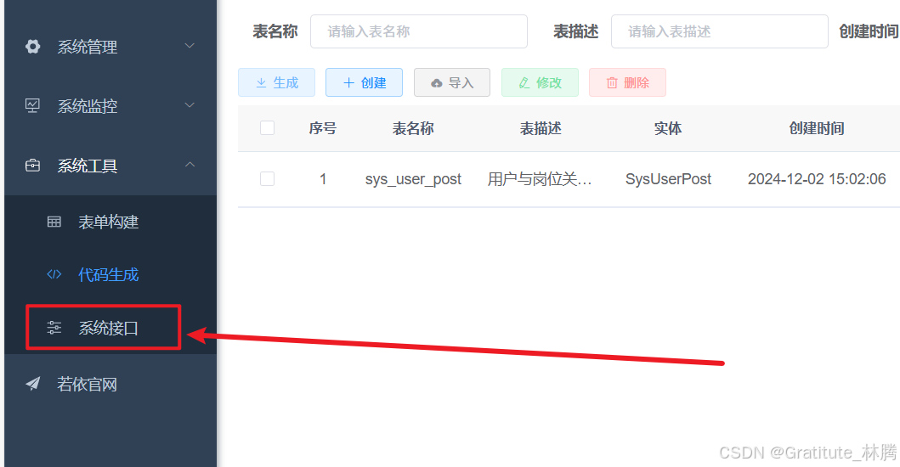Click the 表名称 column header in table
Image resolution: width=900 pixels, height=467 pixels.
coord(413,128)
